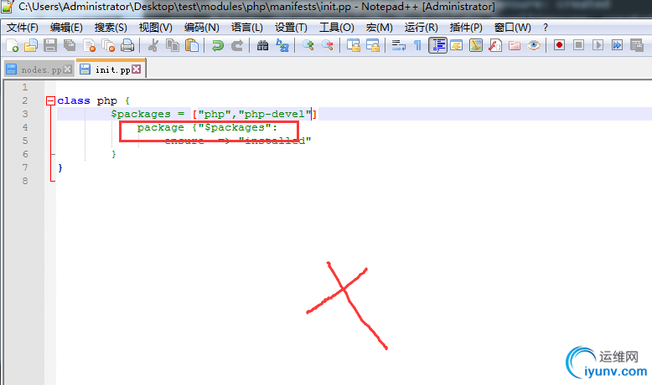Print the document with the printer icon
Viewport: 652px width, 385px height.
click(x=127, y=45)
